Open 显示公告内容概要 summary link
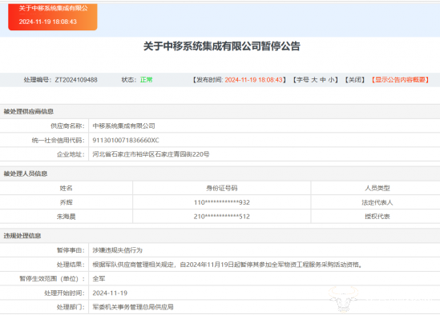 click(400, 80)
